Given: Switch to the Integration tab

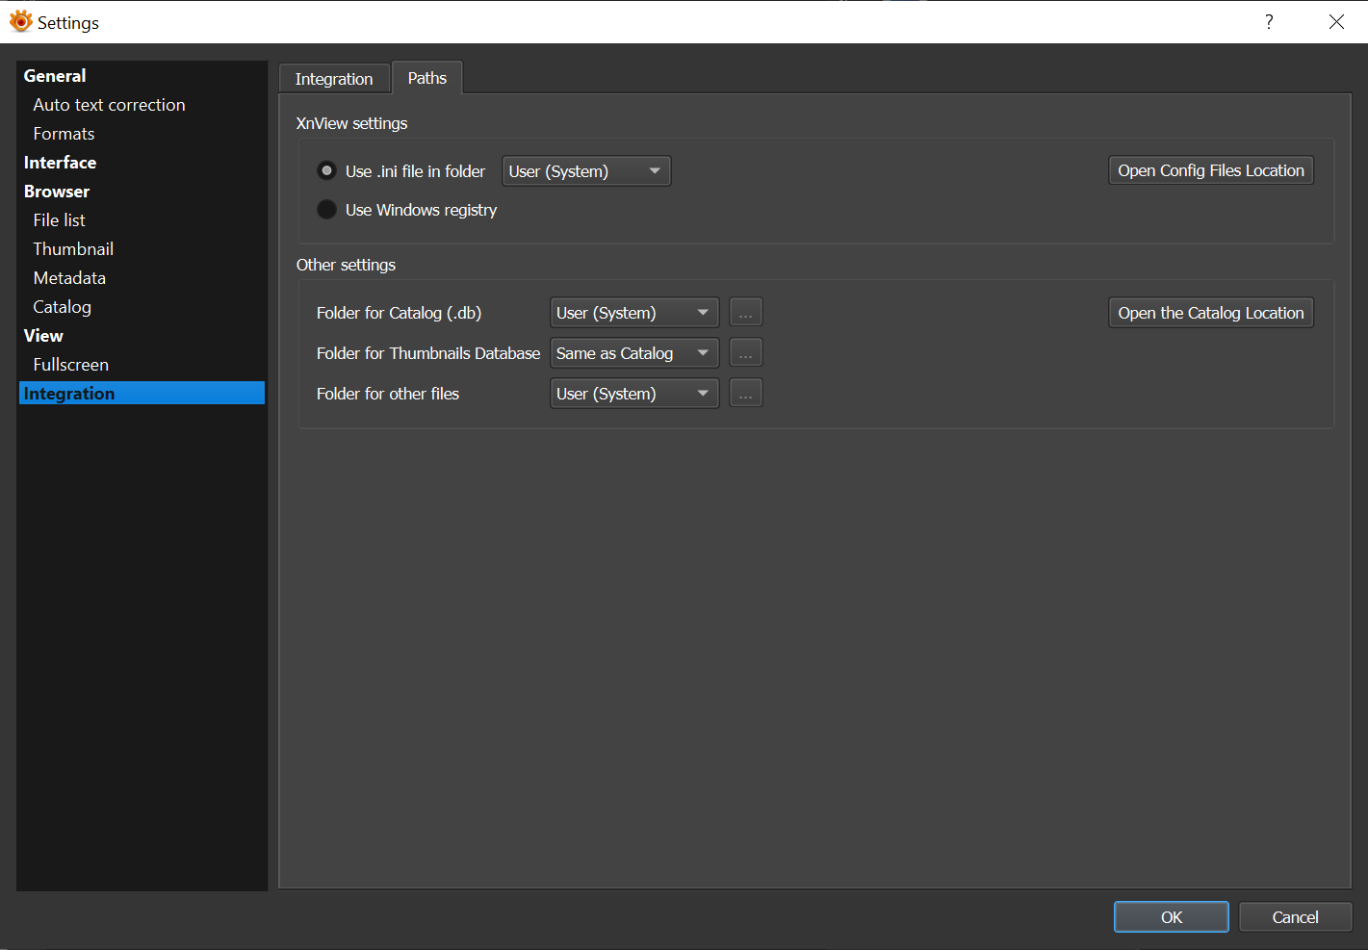Looking at the screenshot, I should tap(334, 79).
